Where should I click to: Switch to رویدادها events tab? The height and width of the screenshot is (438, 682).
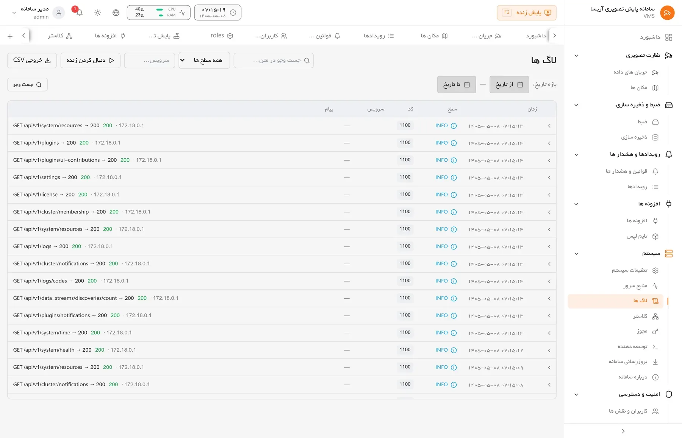coord(379,36)
